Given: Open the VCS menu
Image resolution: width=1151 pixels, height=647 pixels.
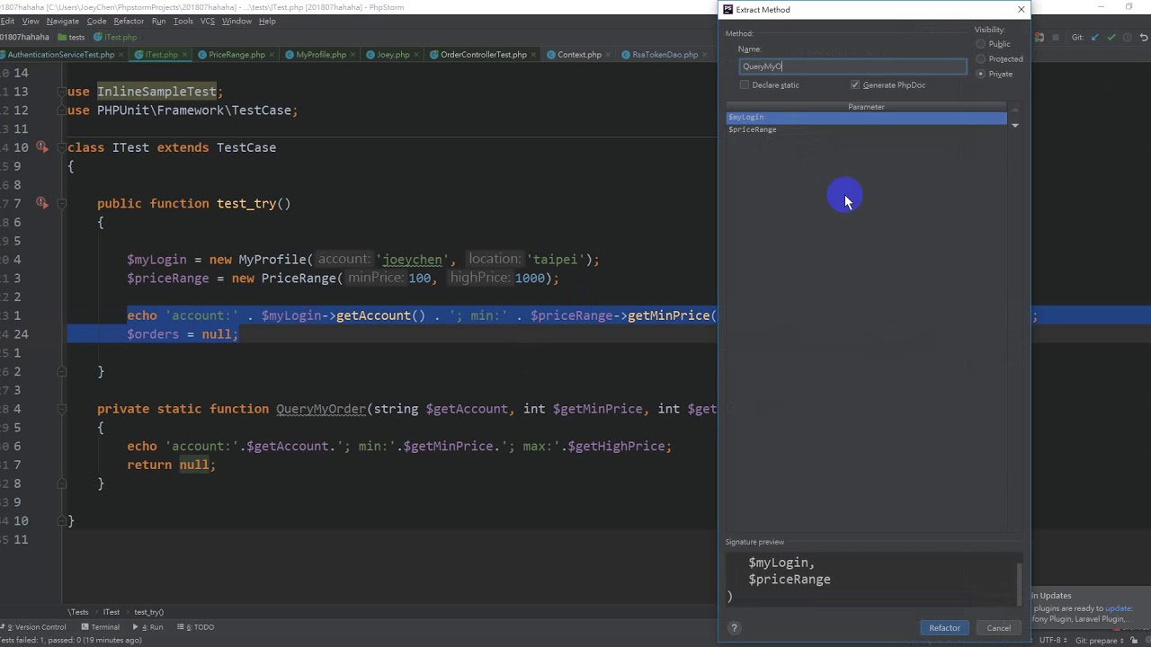Looking at the screenshot, I should pos(208,21).
